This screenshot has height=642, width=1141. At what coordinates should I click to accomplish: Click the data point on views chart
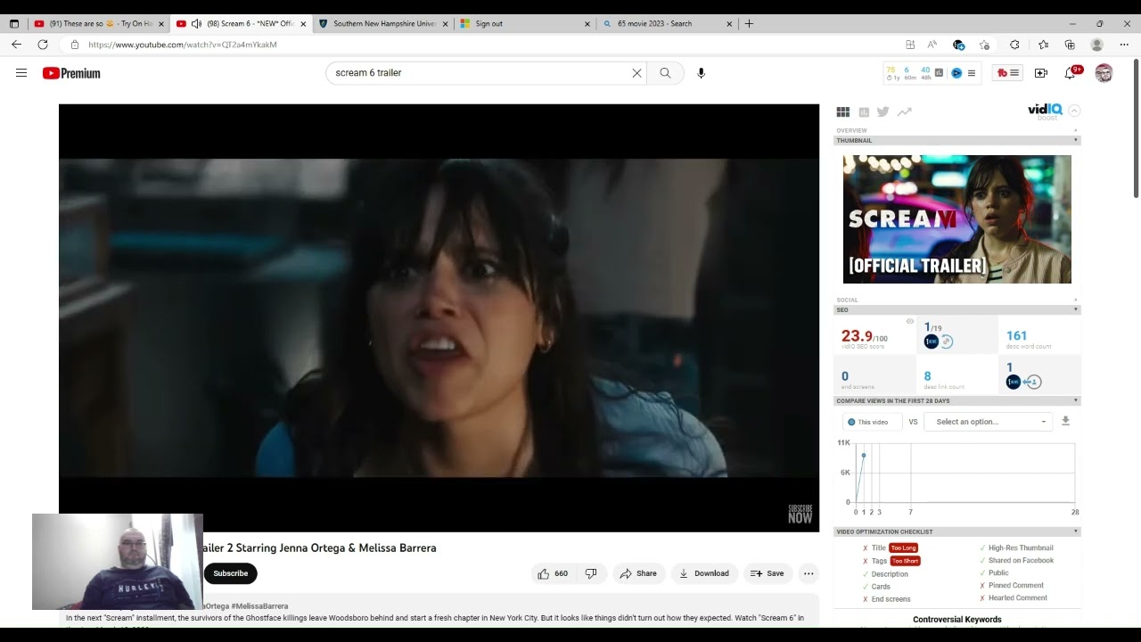pos(863,456)
